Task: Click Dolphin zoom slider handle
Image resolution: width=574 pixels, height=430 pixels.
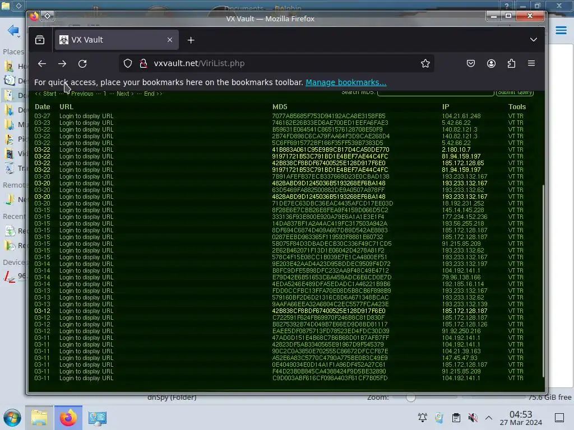Action: [x=411, y=398]
